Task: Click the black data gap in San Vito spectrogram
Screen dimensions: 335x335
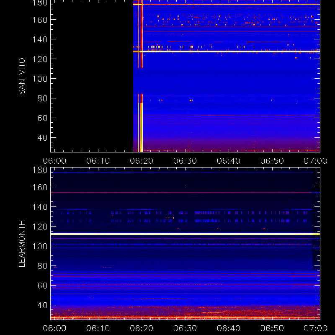Action: 92,76
